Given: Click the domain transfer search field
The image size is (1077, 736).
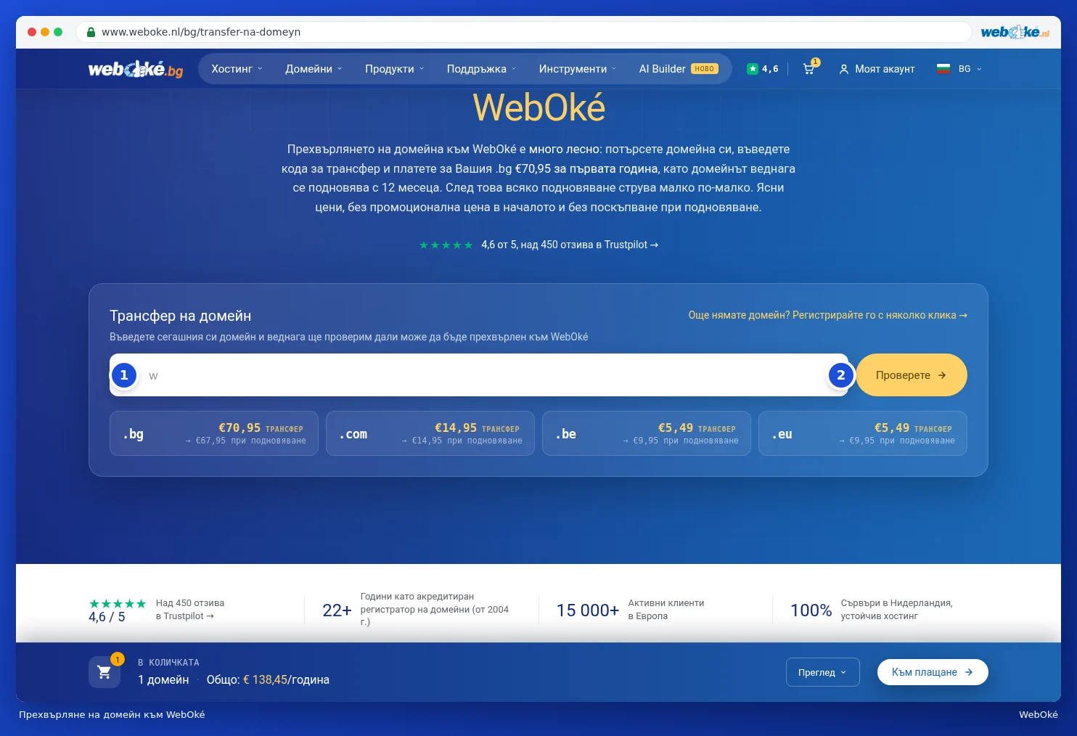Looking at the screenshot, I should click(x=479, y=375).
